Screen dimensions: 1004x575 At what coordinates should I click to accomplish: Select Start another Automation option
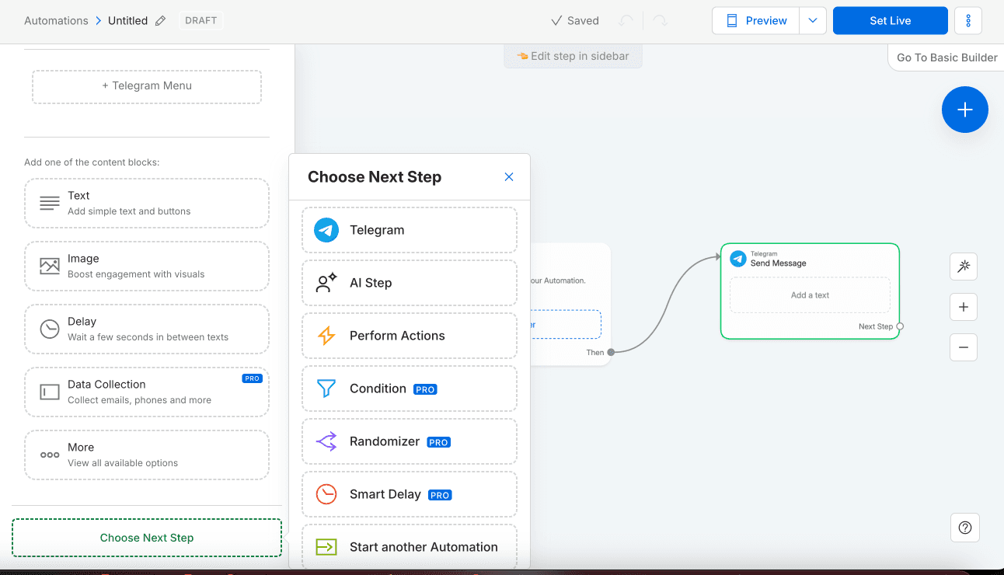point(410,547)
